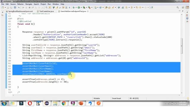190x107 pixels.
Task: Click the editor horizontal scrollbar track
Action: pos(96,95)
